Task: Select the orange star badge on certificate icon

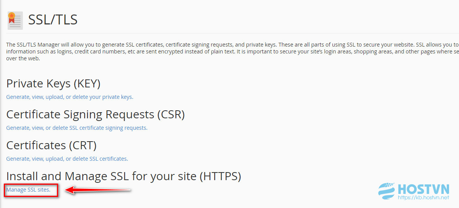Action: [x=11, y=16]
